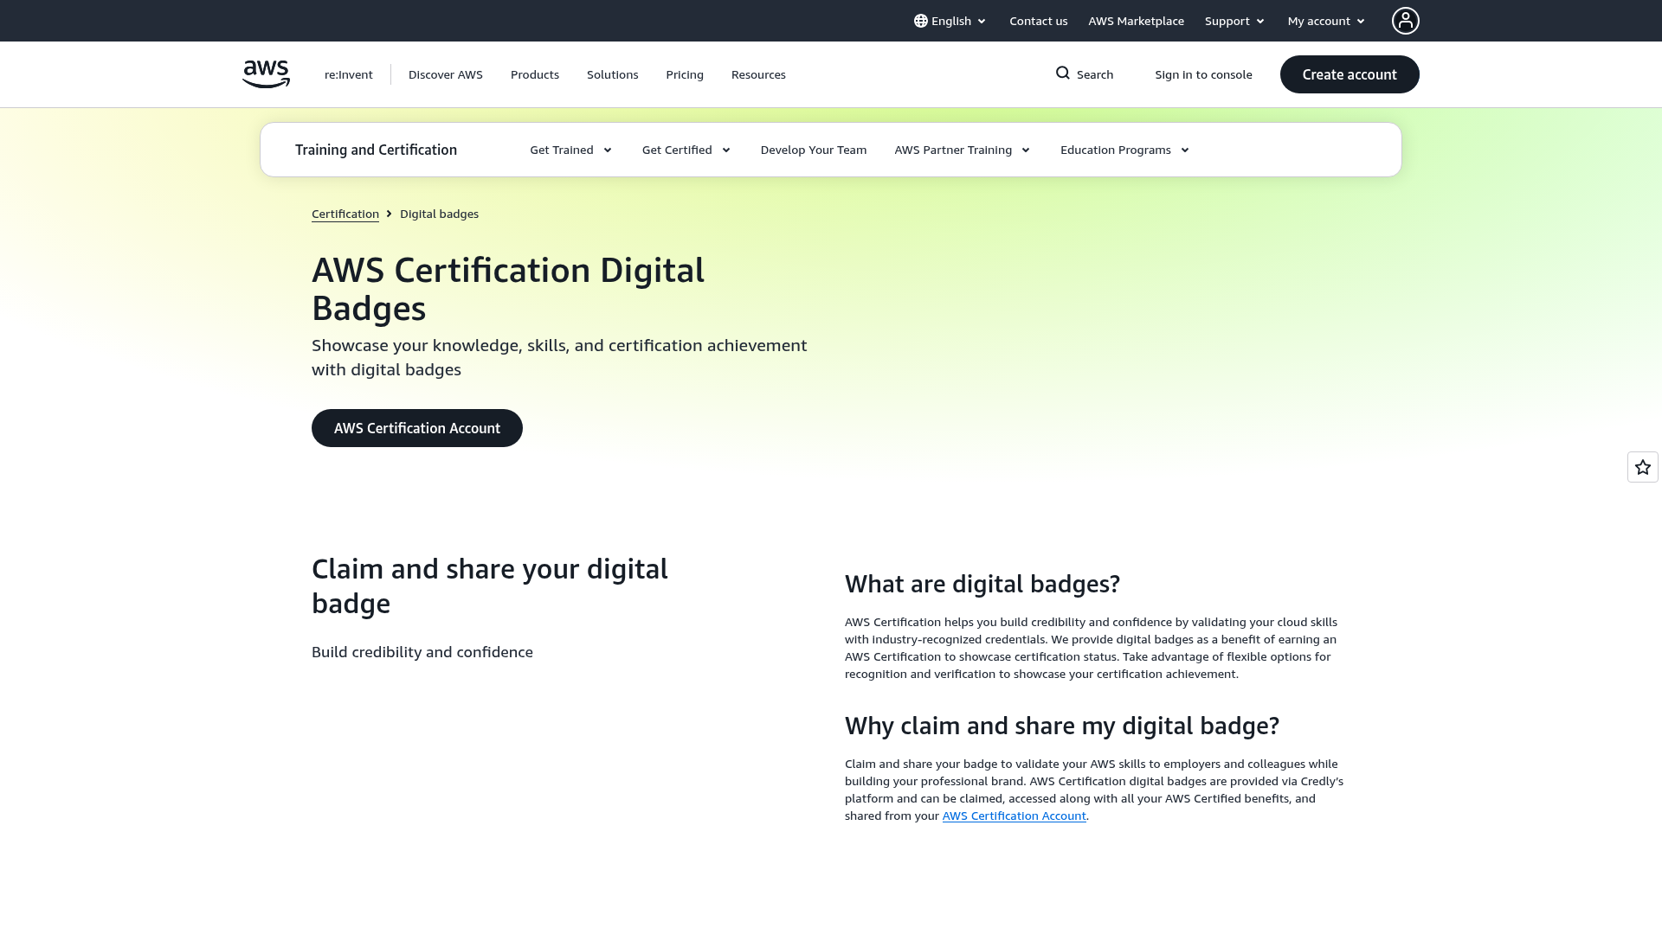Click the star feedback icon

point(1643,467)
